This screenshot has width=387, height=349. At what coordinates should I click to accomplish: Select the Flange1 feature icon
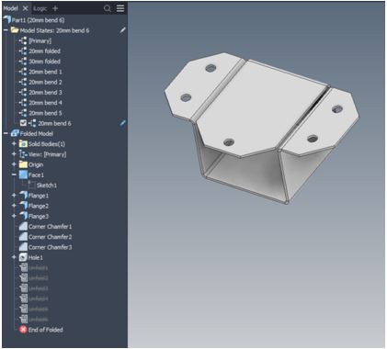23,196
